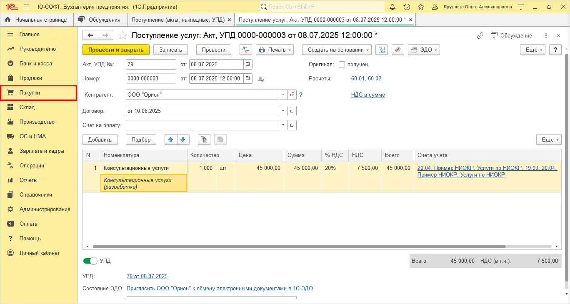Show ДтКт postings icon
570x304 pixels.
(x=246, y=50)
